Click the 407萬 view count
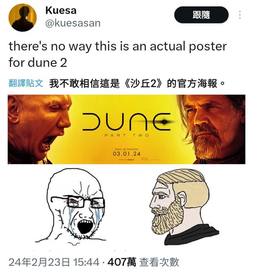This screenshot has width=254, height=273. tap(122, 262)
